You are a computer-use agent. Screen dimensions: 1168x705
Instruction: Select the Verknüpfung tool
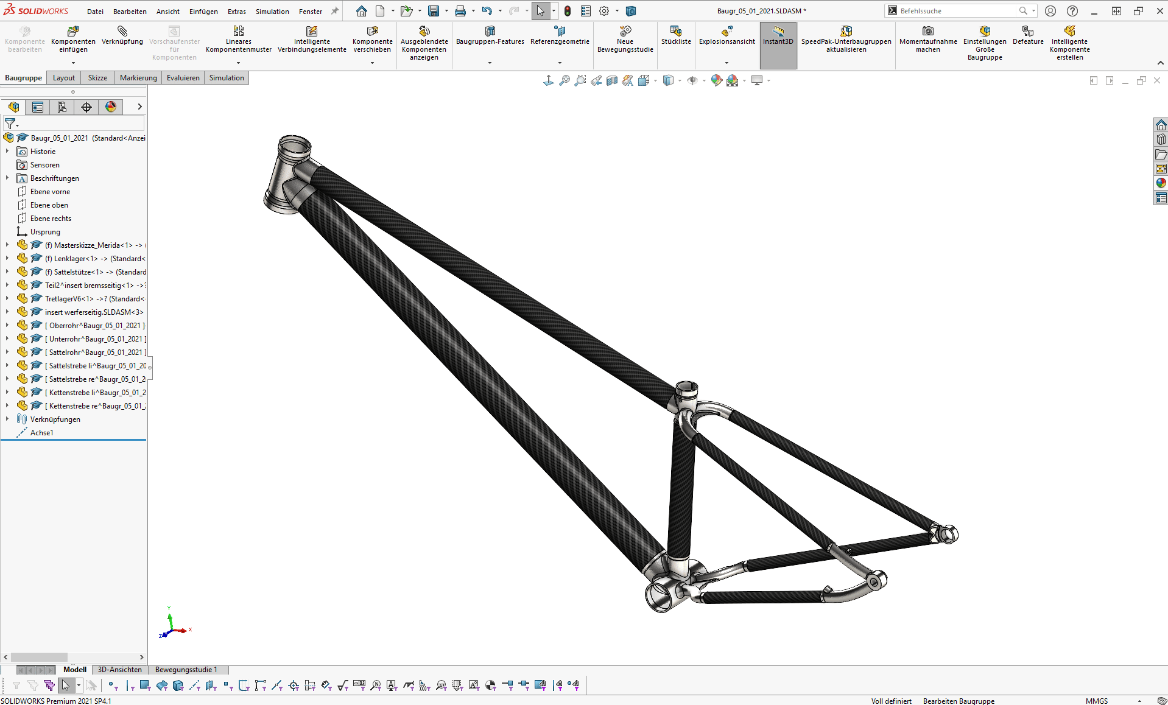pyautogui.click(x=122, y=32)
